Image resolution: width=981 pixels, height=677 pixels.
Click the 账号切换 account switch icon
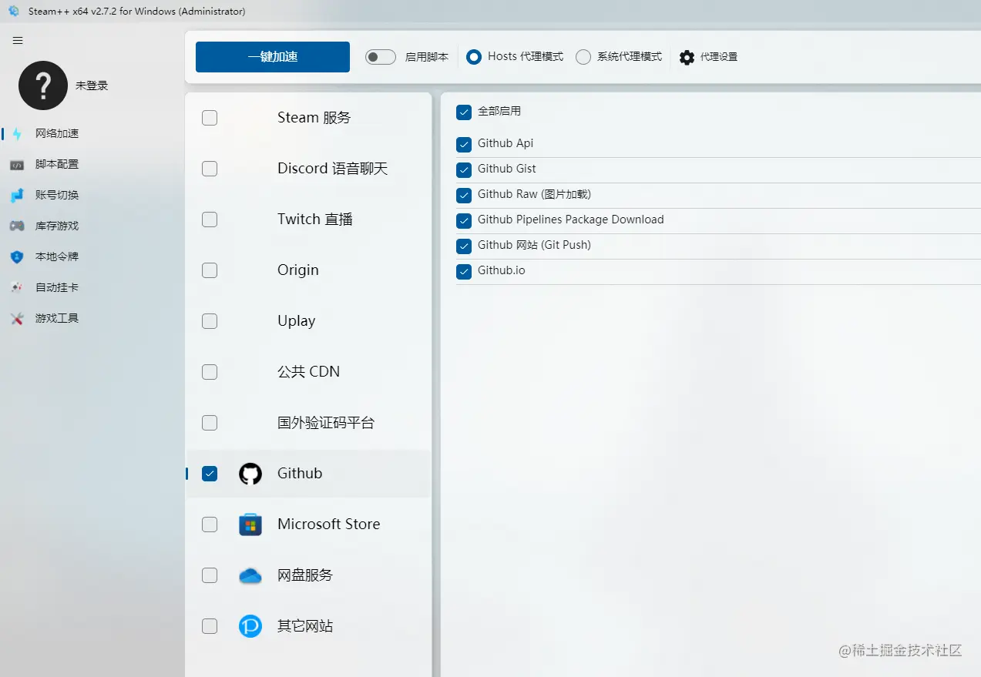tap(17, 196)
